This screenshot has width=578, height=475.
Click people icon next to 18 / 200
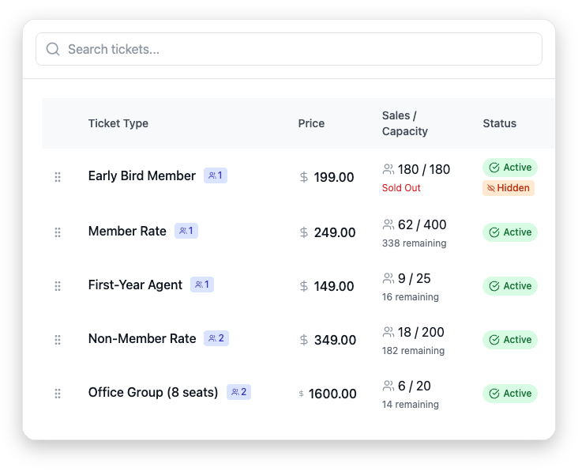click(x=388, y=332)
